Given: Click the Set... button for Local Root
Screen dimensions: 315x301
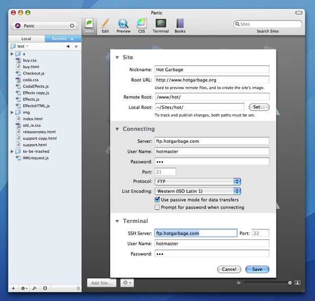Looking at the screenshot, I should 259,107.
